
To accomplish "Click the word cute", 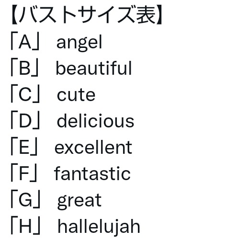I will (76, 95).
